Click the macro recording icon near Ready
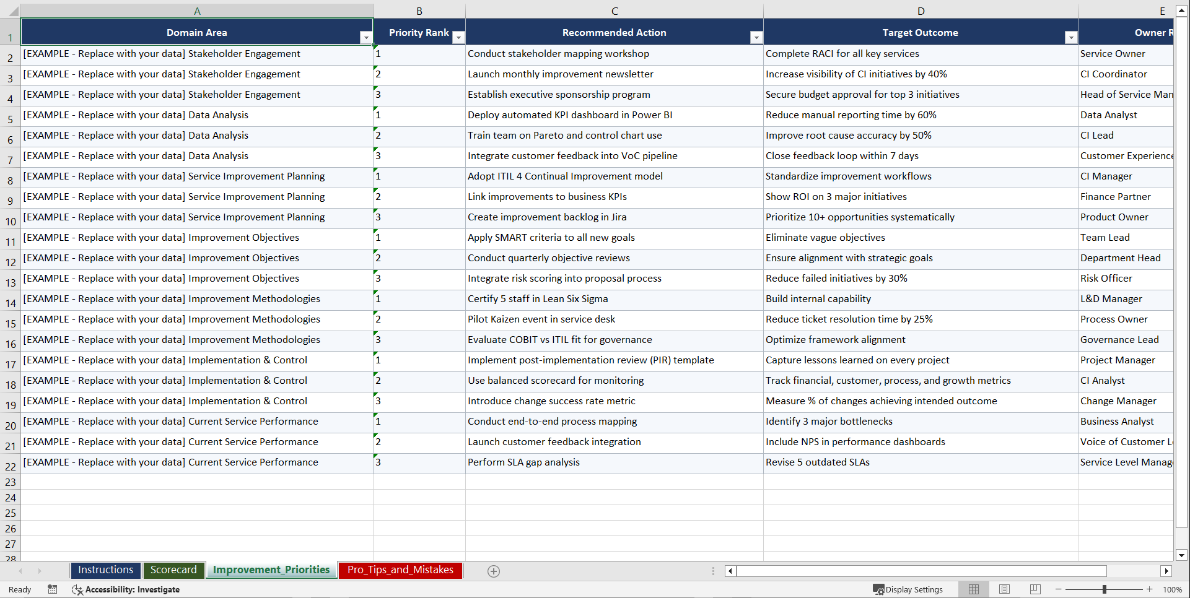 pos(53,589)
